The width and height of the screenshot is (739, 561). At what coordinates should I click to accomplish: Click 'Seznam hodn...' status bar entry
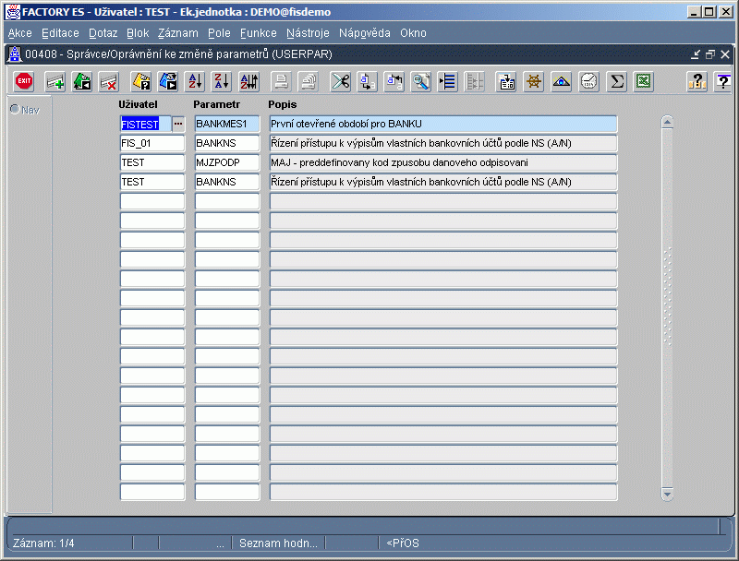pos(278,543)
